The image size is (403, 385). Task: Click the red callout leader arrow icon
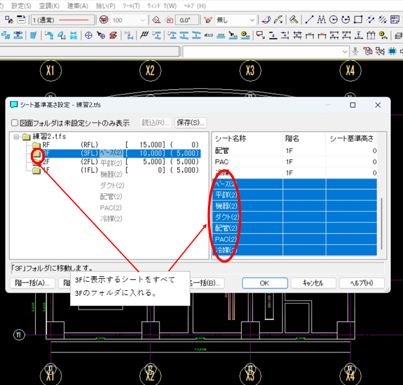click(260, 35)
